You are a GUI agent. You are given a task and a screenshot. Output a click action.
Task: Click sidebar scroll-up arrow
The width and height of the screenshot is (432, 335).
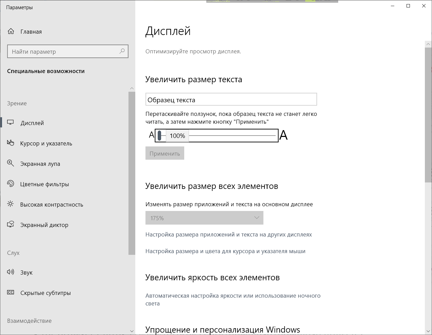(x=132, y=88)
